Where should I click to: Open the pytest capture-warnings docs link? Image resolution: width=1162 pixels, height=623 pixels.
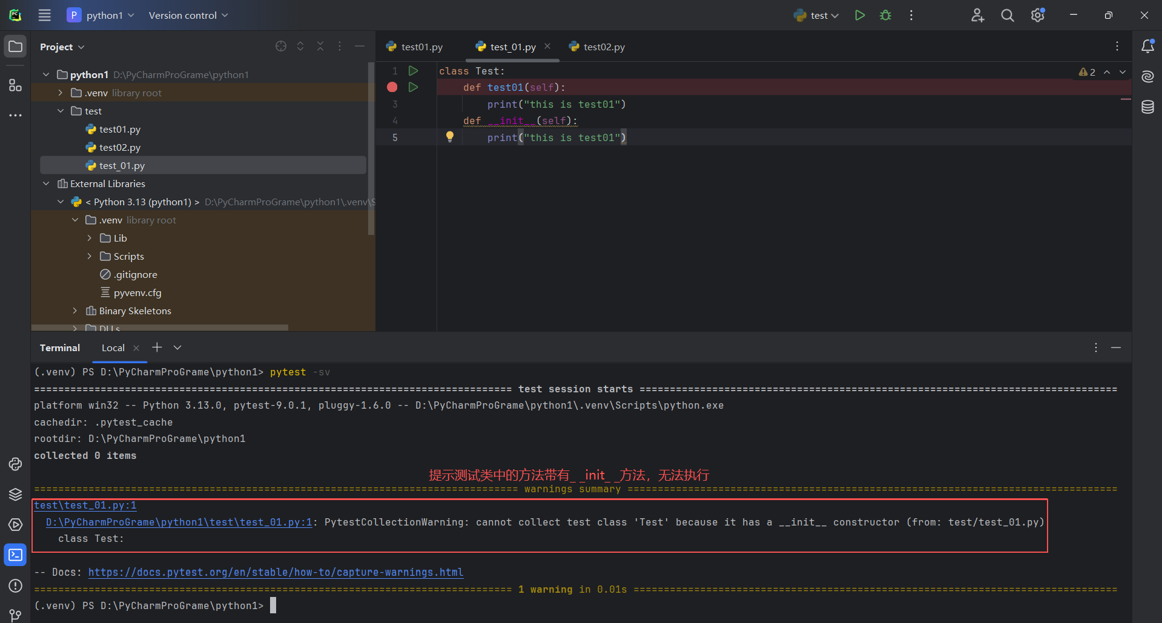coord(276,572)
